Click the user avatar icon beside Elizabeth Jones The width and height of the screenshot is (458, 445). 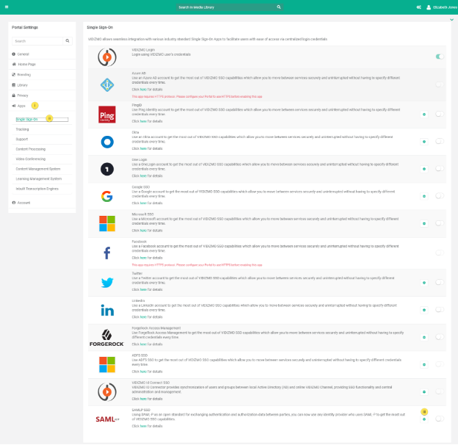429,7
